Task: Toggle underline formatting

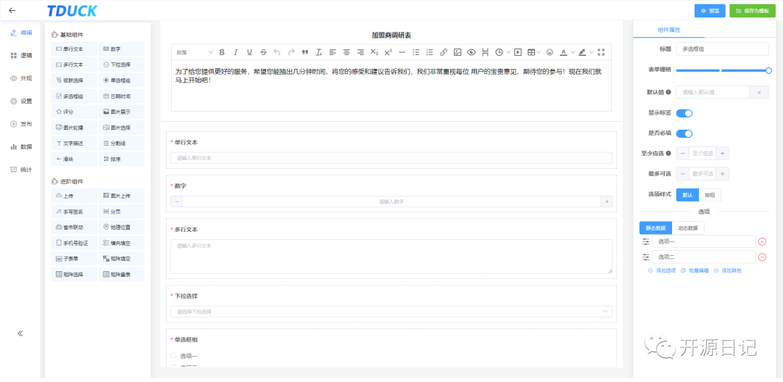Action: pos(249,52)
